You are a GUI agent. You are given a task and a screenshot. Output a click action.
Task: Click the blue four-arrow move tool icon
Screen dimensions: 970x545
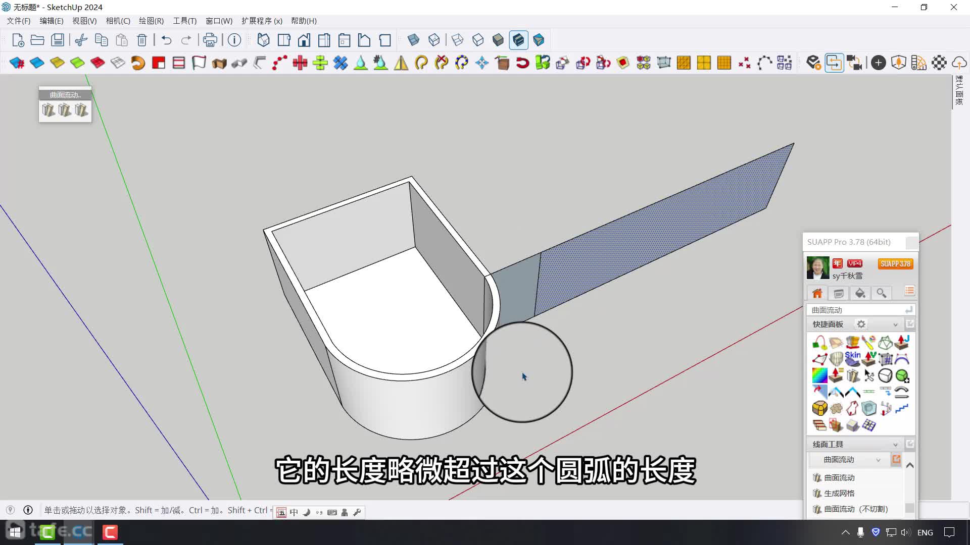point(481,63)
